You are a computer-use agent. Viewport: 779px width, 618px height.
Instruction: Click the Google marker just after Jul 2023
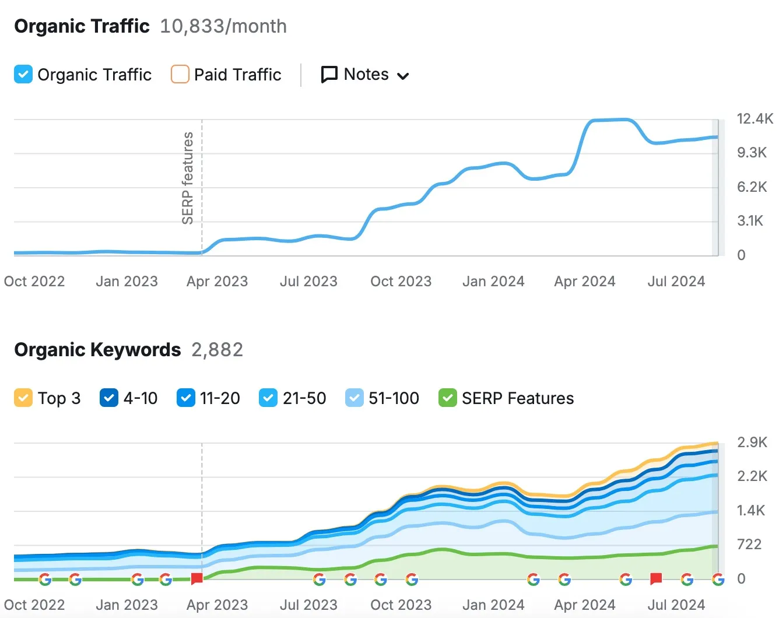coord(320,580)
